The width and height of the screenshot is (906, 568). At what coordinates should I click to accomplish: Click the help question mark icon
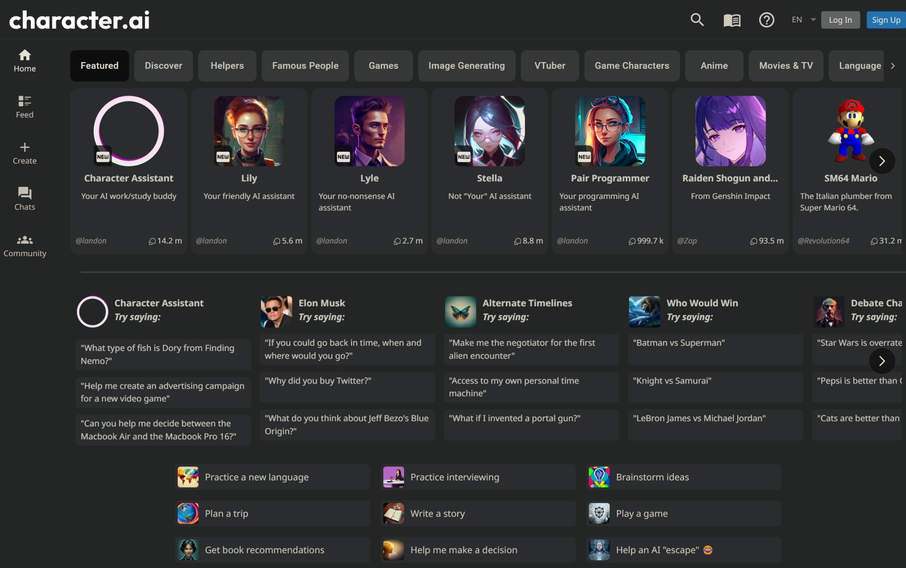point(766,20)
